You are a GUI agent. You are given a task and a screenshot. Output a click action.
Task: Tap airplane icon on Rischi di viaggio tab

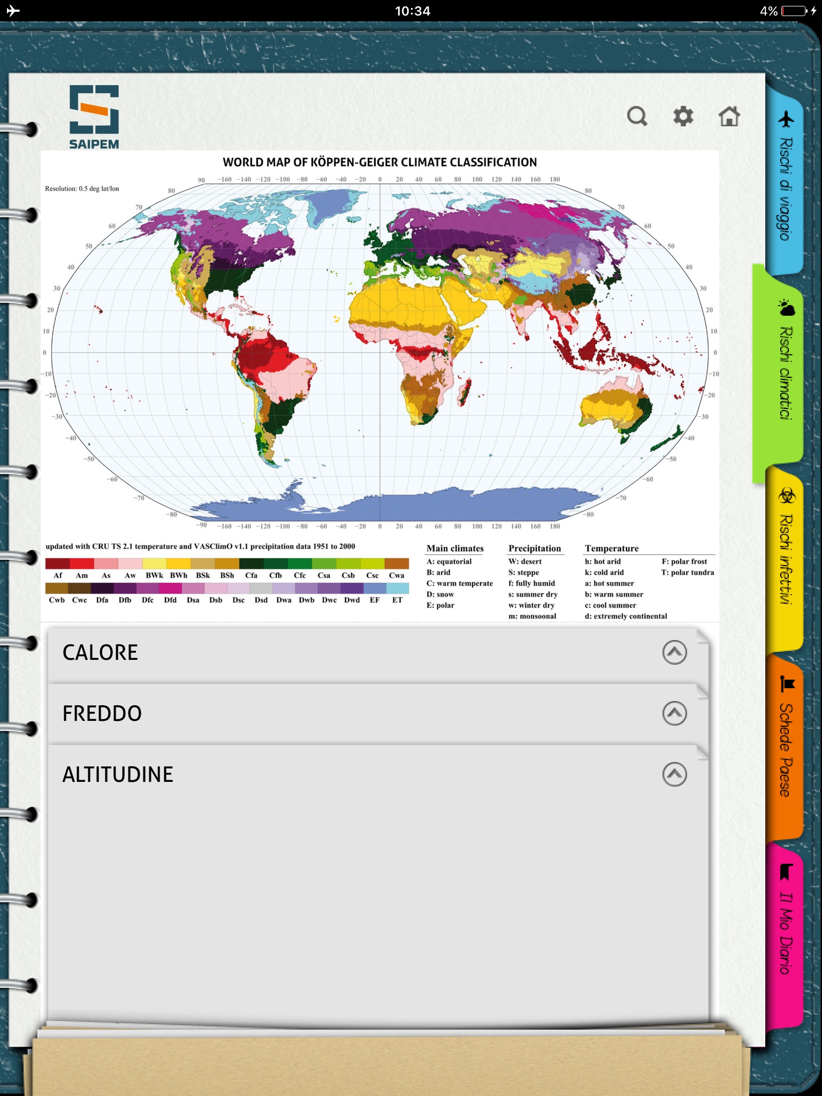(786, 119)
